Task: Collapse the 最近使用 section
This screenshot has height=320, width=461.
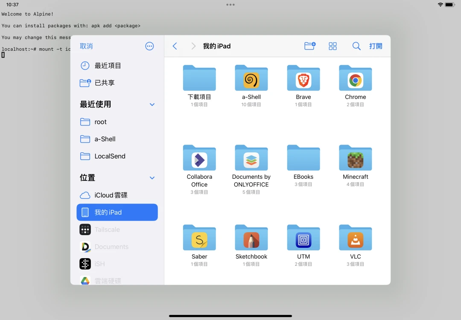Action: pyautogui.click(x=152, y=105)
